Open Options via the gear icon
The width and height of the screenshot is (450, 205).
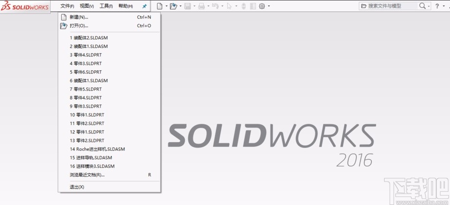pos(262,6)
